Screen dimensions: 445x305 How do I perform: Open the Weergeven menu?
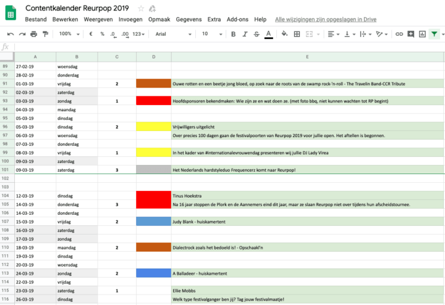pyautogui.click(x=98, y=19)
